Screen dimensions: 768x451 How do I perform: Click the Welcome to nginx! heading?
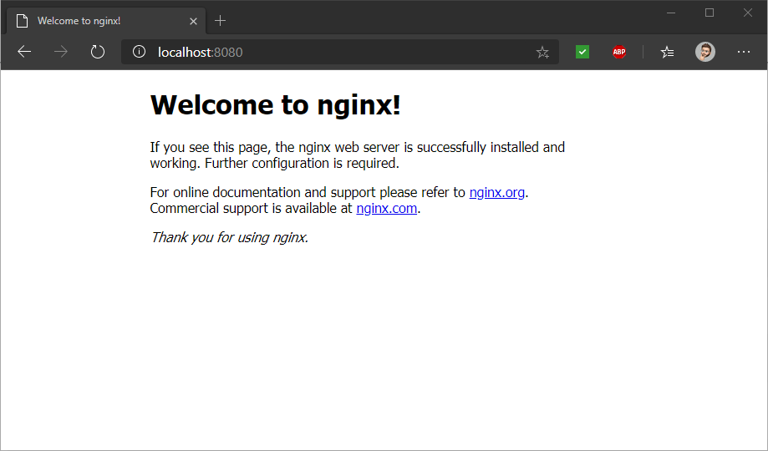(275, 104)
